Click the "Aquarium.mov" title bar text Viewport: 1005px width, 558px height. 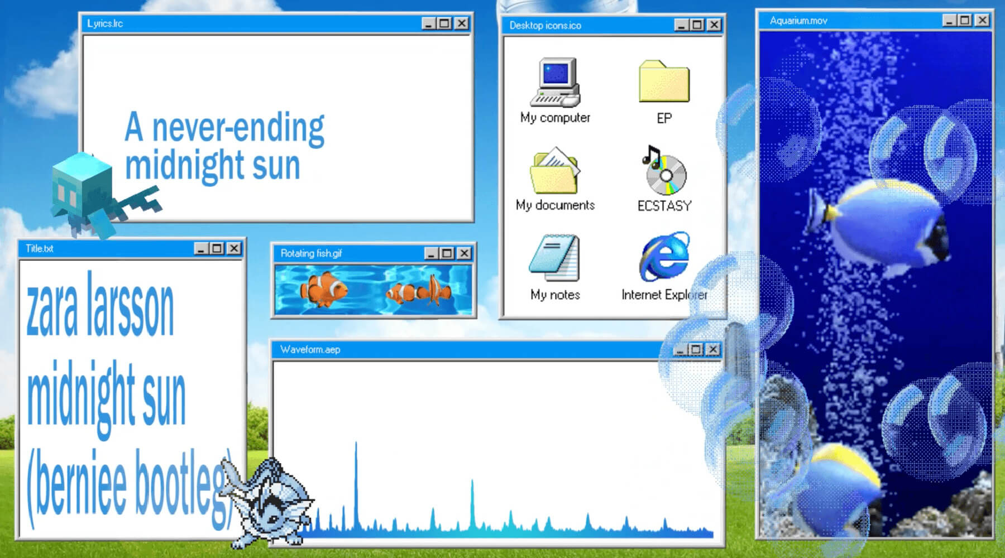(x=798, y=21)
